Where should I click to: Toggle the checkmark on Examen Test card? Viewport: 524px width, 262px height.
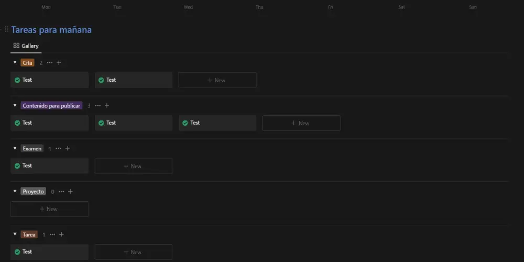(17, 166)
